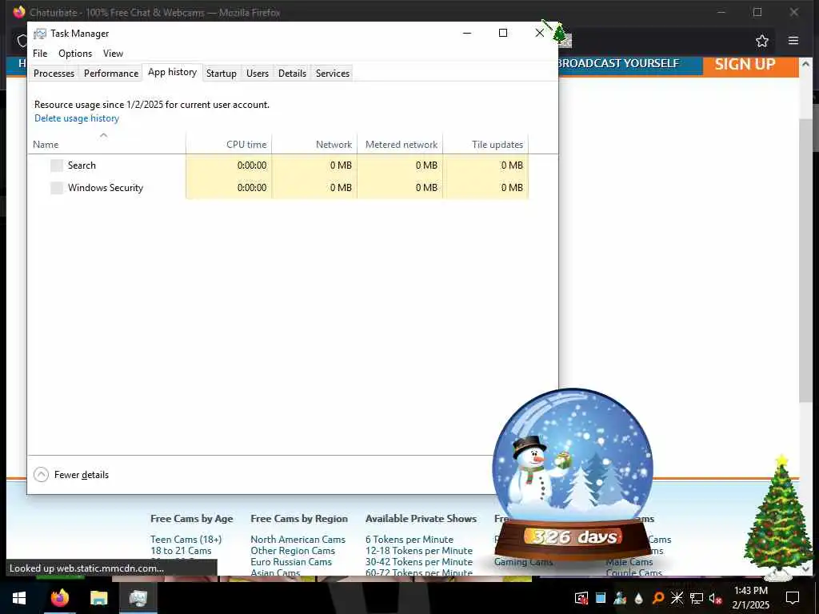The image size is (819, 614).
Task: Click 6 Tokens per Minute link
Action: pos(409,540)
